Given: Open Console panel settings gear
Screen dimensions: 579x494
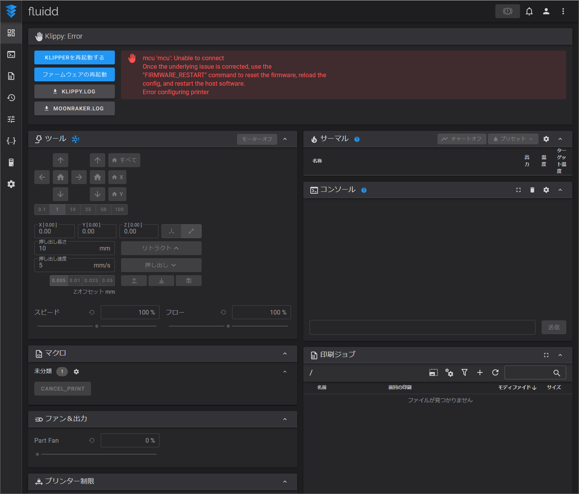Looking at the screenshot, I should click(546, 190).
